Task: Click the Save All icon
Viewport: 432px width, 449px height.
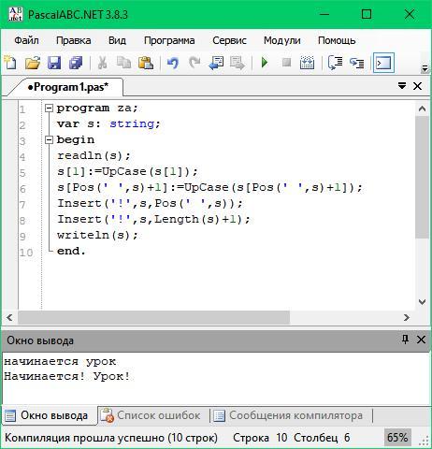Action: (76, 63)
